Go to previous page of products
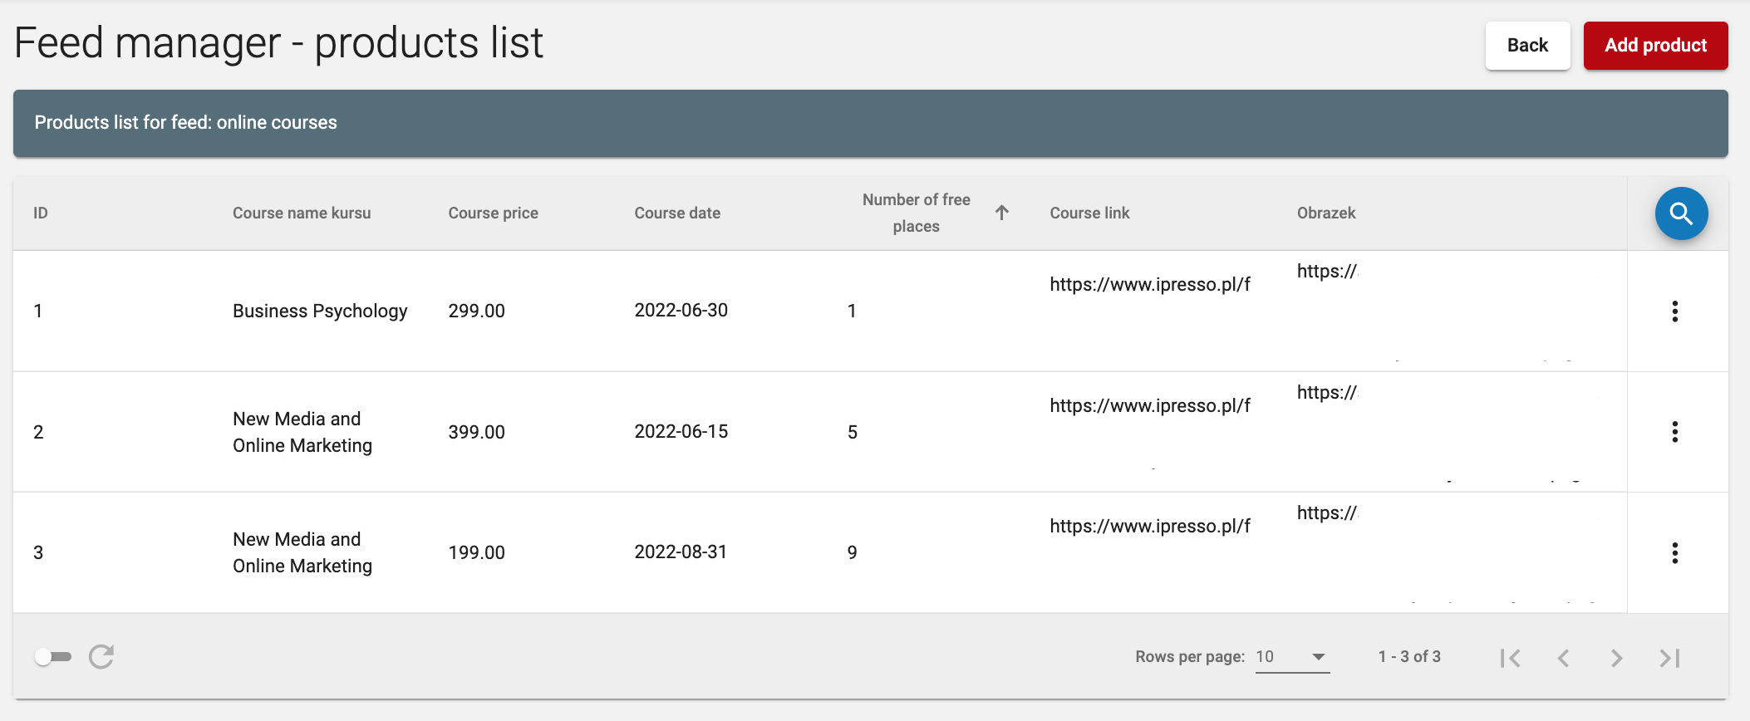 pyautogui.click(x=1563, y=658)
